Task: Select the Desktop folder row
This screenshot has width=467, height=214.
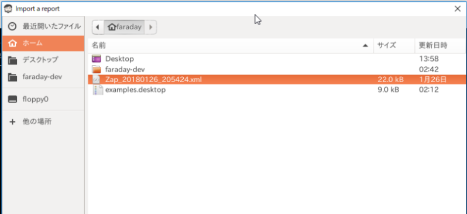Action: coord(277,59)
